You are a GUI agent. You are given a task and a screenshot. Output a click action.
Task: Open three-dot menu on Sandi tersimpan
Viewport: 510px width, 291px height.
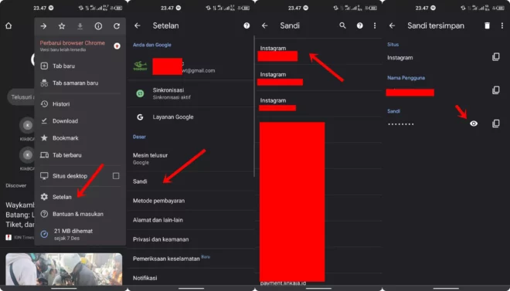[x=502, y=25]
